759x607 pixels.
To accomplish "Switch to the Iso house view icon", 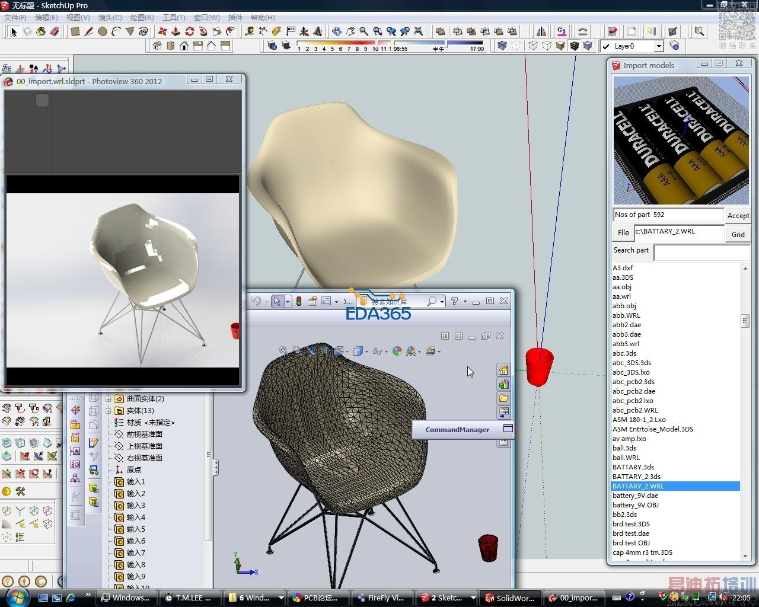I will coord(157,46).
